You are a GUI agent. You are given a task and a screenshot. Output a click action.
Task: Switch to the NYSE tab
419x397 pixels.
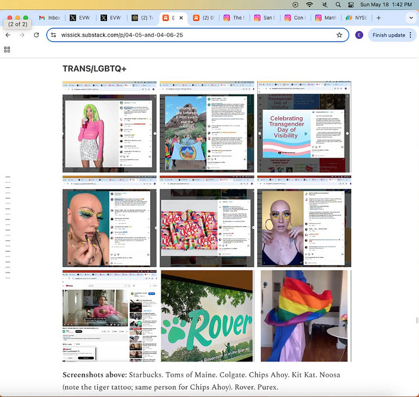click(357, 18)
